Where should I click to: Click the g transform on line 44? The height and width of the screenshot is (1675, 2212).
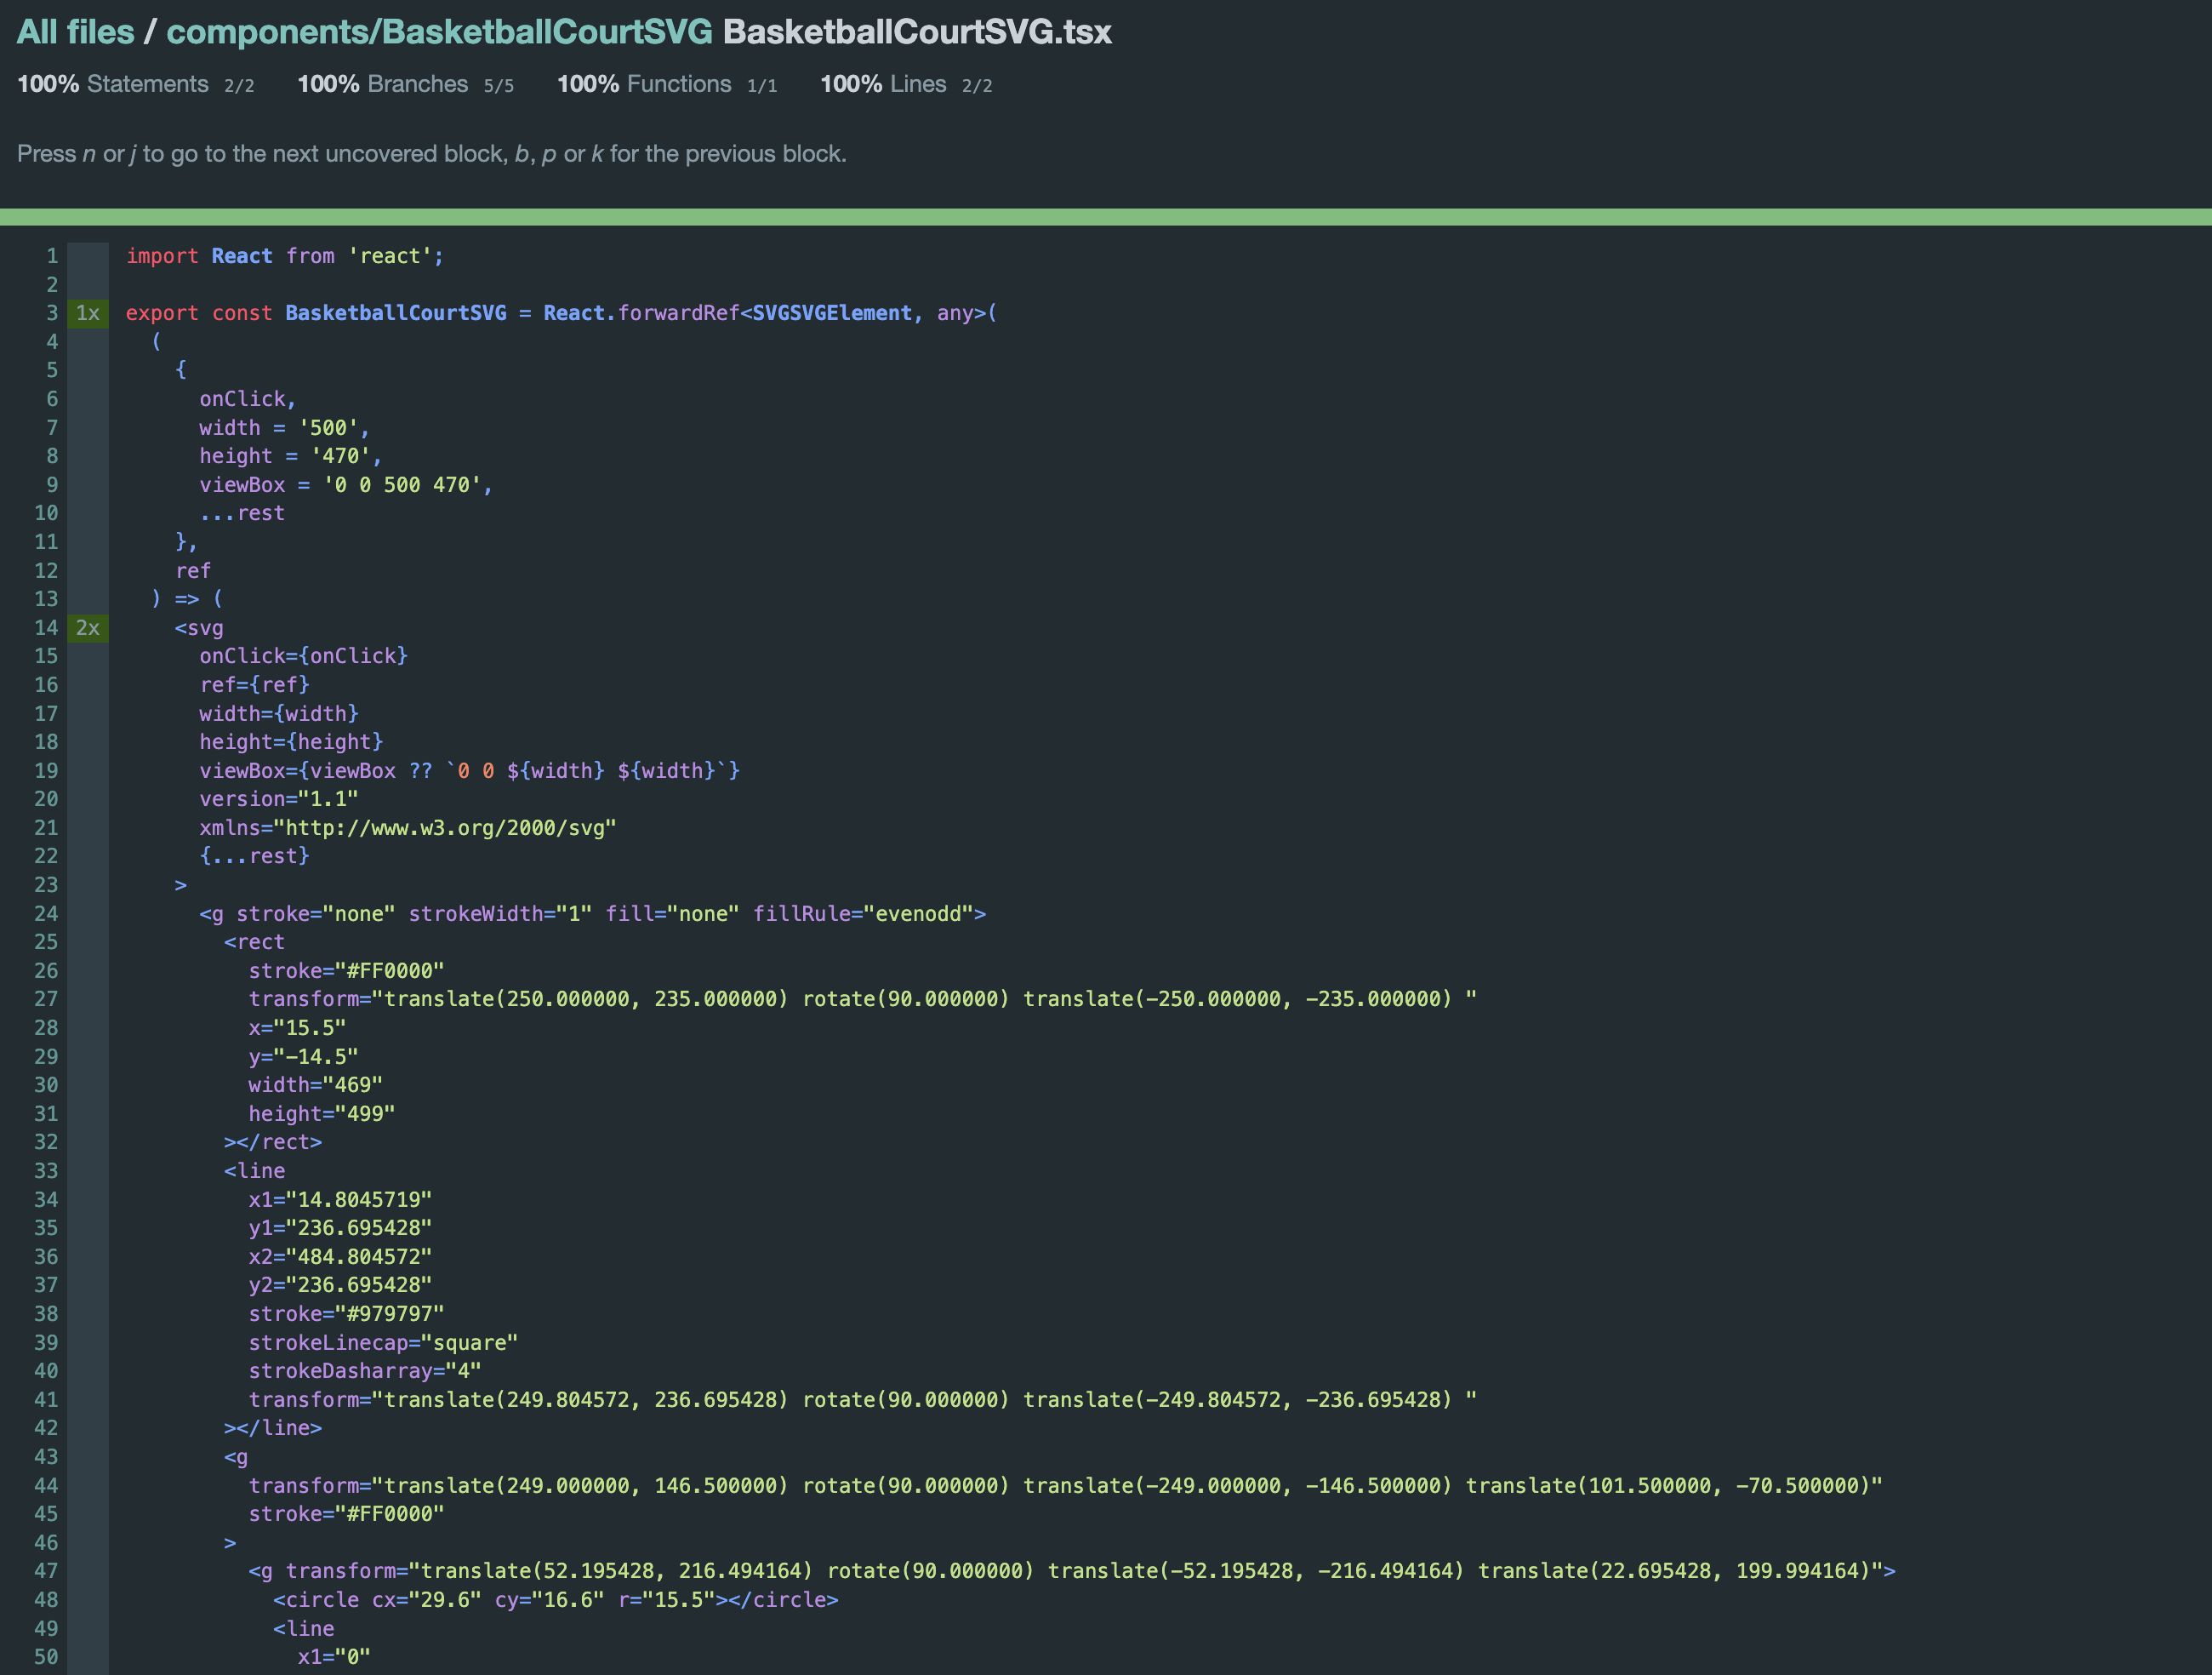pos(1065,1486)
